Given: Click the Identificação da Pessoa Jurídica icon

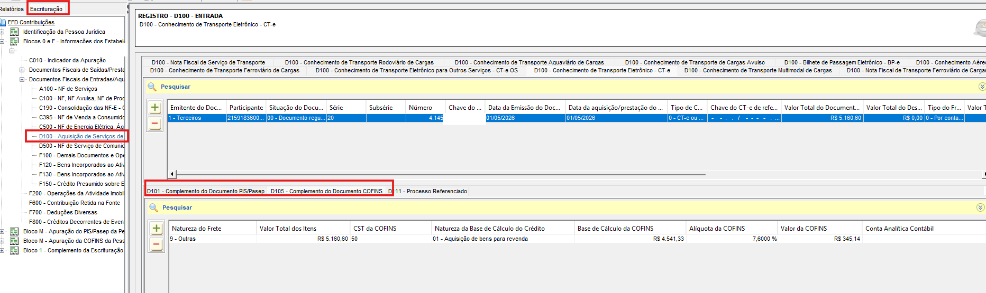Looking at the screenshot, I should pyautogui.click(x=14, y=32).
